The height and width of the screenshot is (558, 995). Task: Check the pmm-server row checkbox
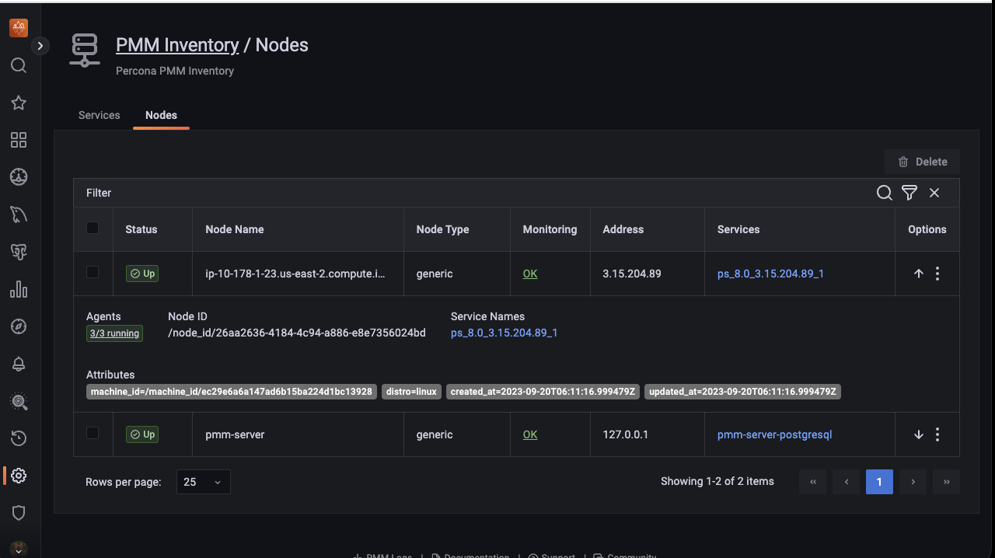tap(93, 434)
